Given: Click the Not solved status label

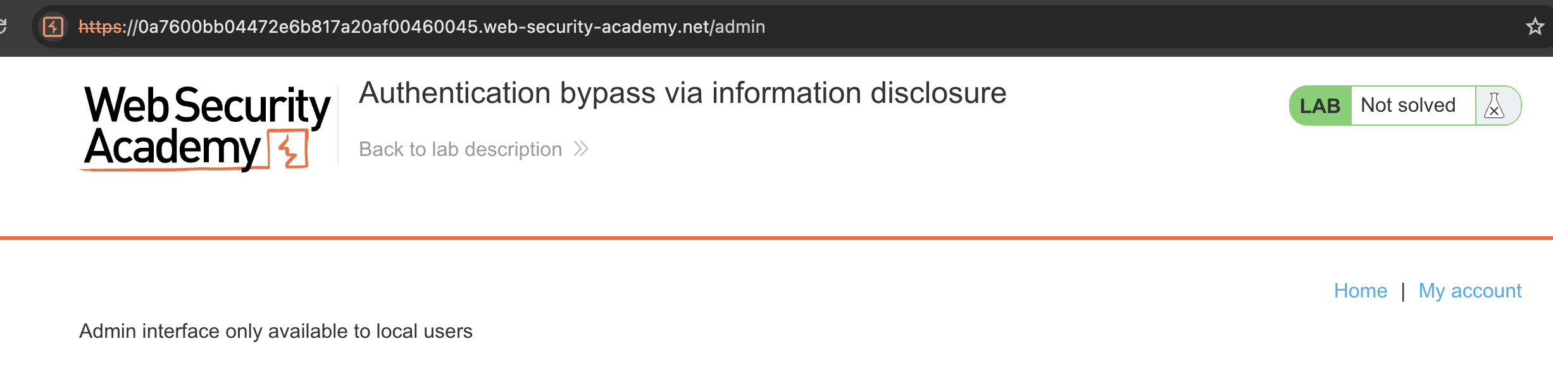Looking at the screenshot, I should tap(1408, 105).
